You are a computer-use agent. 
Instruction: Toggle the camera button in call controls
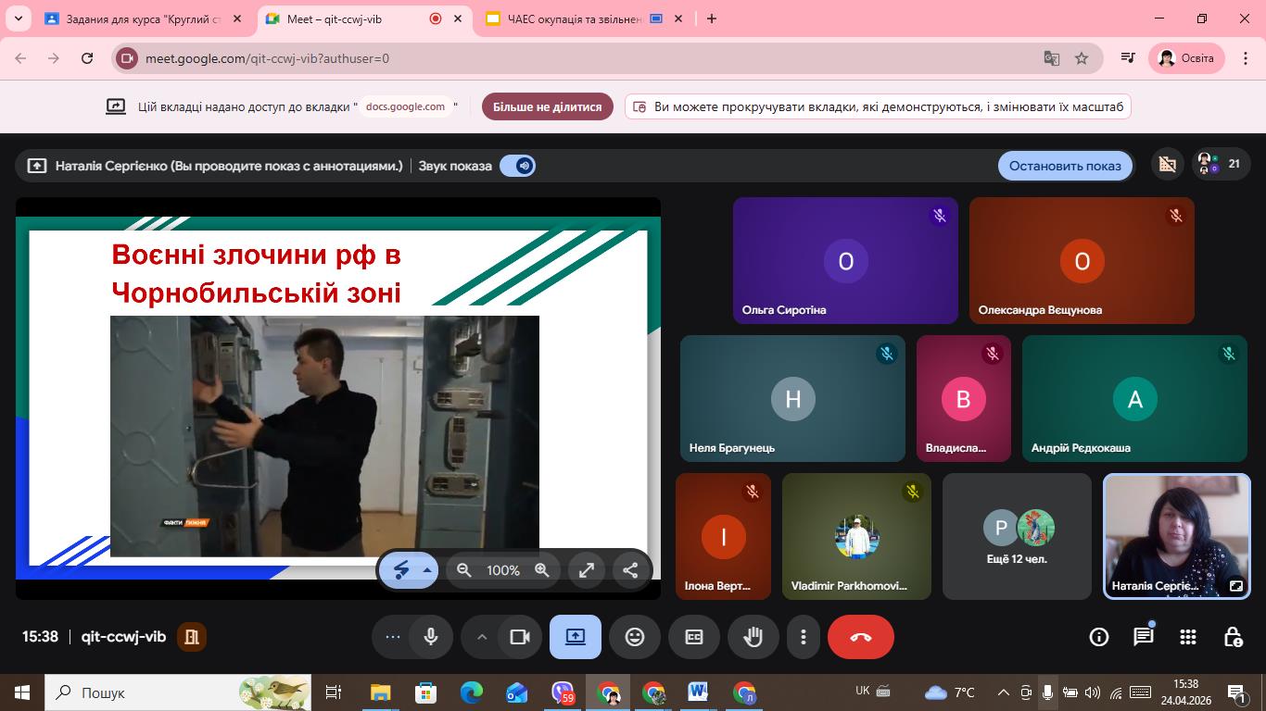pyautogui.click(x=520, y=637)
